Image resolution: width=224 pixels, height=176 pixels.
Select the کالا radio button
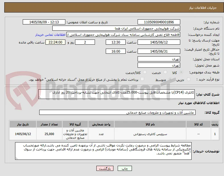coord(181,72)
